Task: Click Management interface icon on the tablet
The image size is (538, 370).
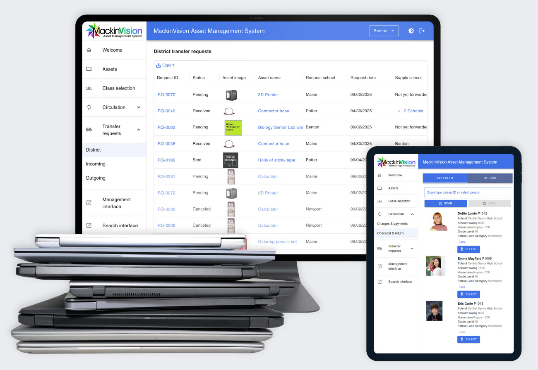Action: click(379, 266)
